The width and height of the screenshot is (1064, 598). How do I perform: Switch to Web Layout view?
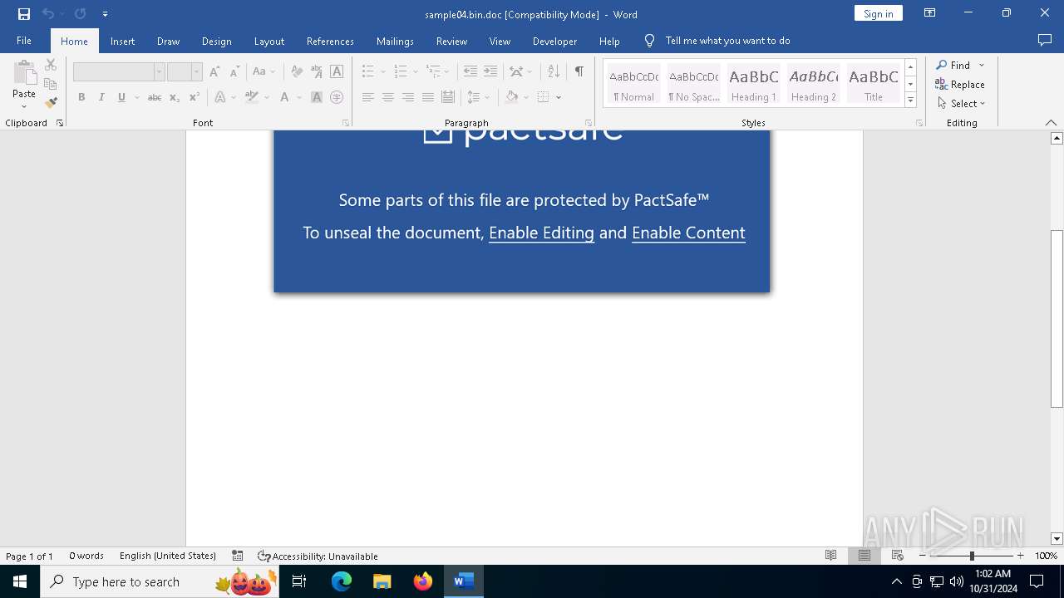tap(897, 556)
